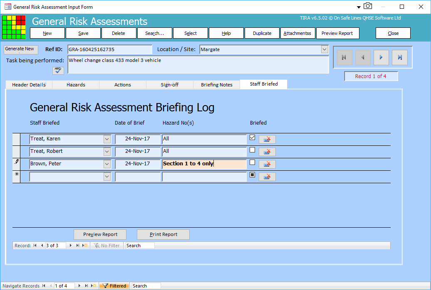Select the Staff Briefed tab
The image size is (431, 290).
click(x=264, y=84)
